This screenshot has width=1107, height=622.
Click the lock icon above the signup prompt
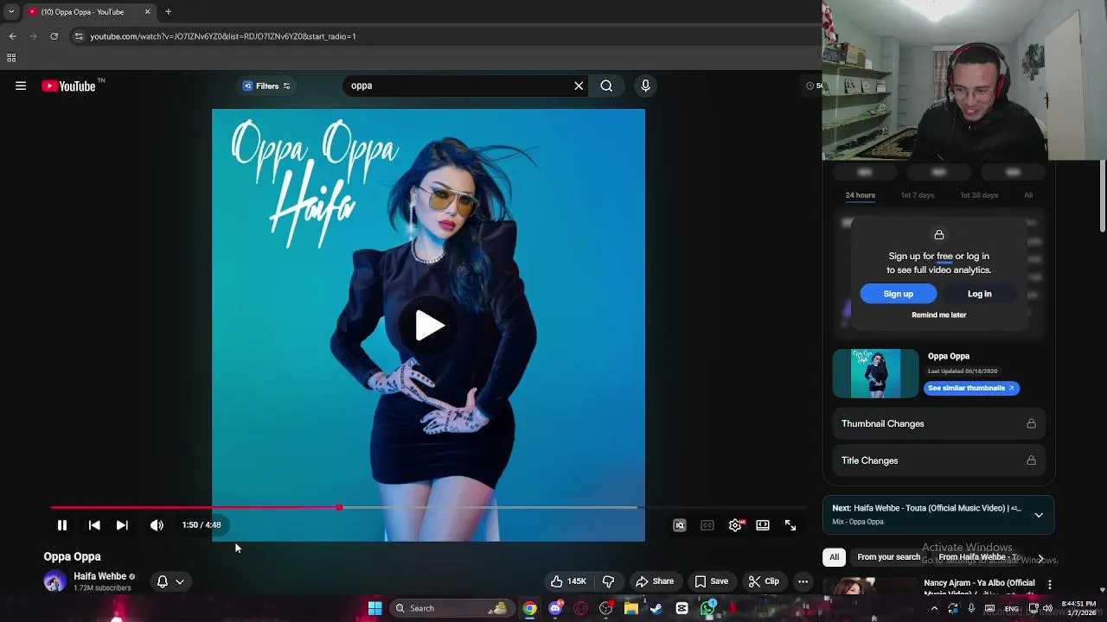coord(939,235)
